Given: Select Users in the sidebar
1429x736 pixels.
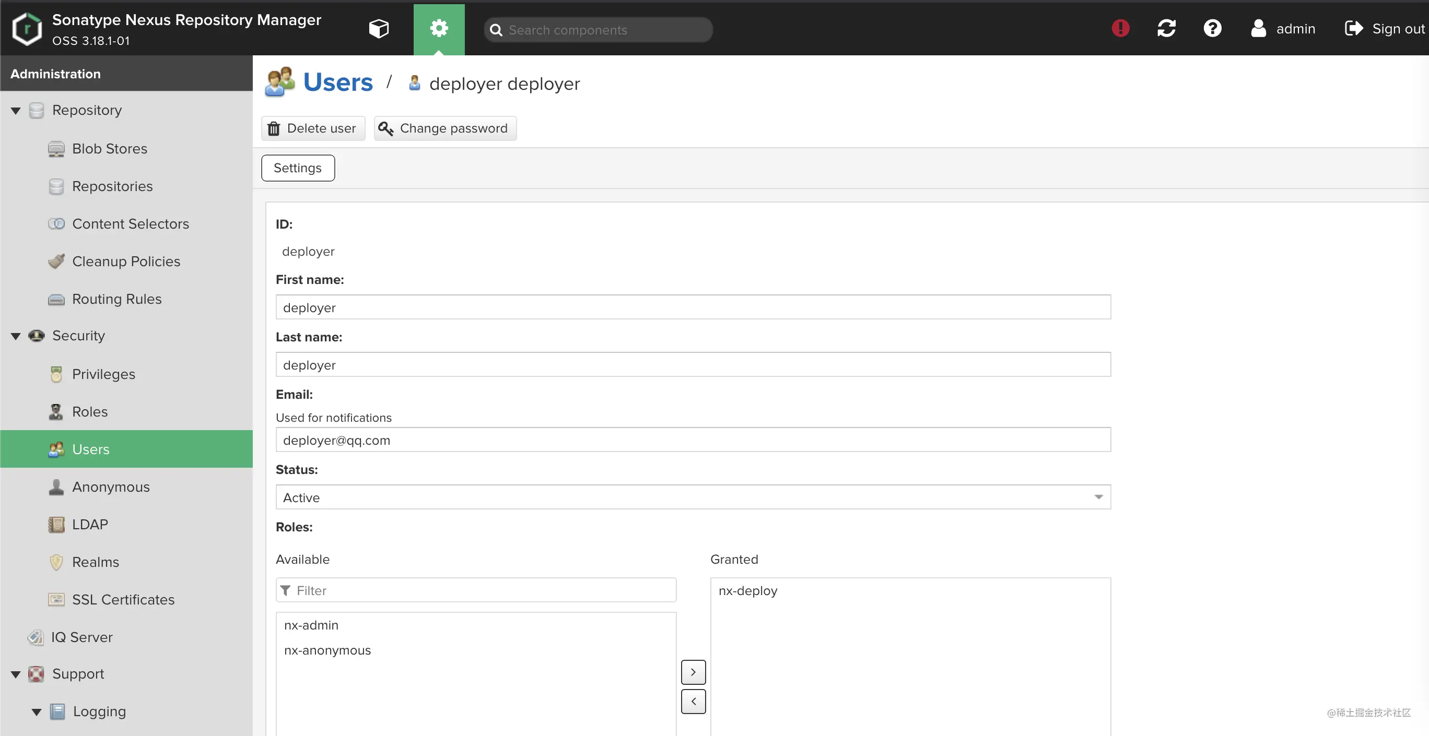Looking at the screenshot, I should coord(126,449).
